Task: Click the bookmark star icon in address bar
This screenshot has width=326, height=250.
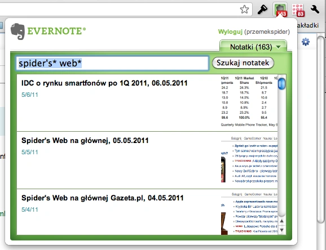Action: tap(244, 10)
